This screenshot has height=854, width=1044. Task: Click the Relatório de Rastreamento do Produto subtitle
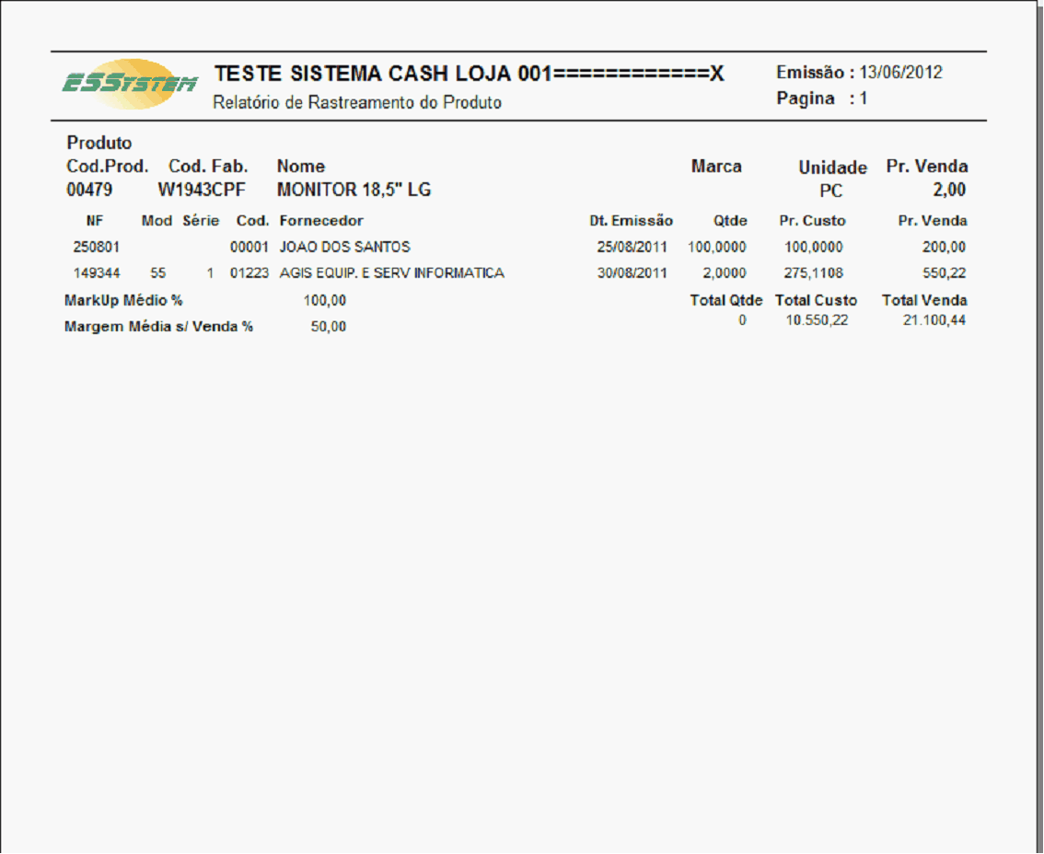point(357,102)
